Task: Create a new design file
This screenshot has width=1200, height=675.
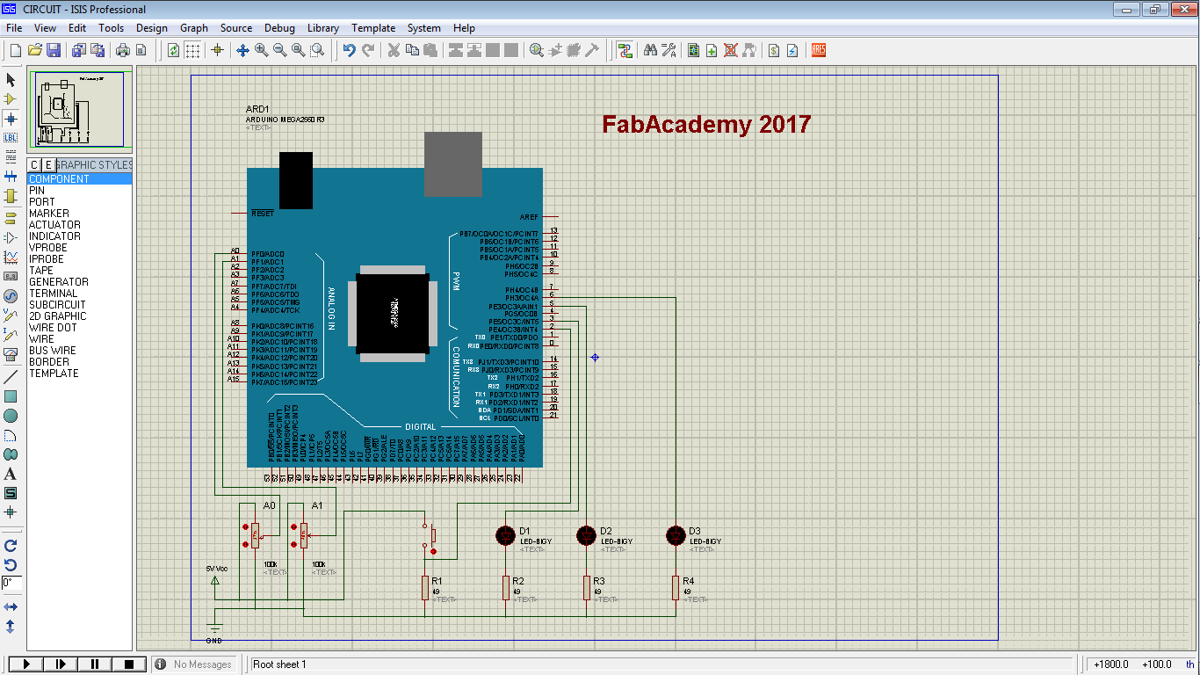Action: point(15,50)
